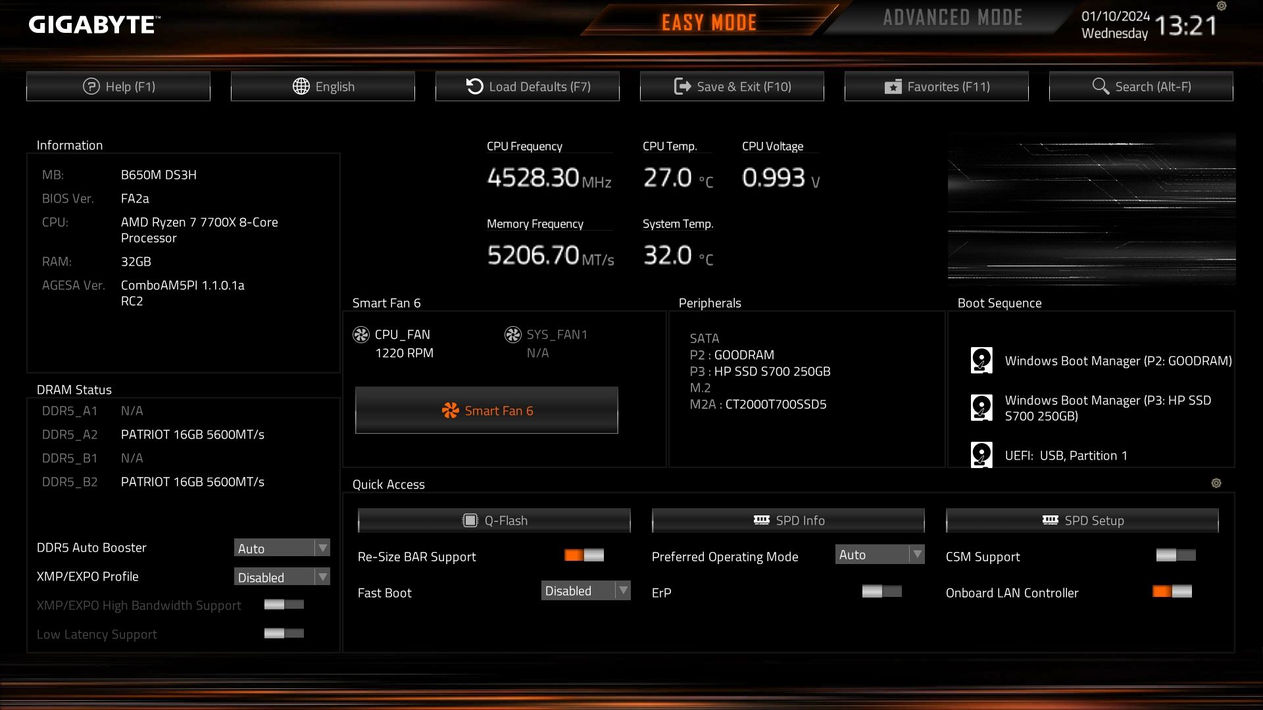
Task: Click the UEFI USB boot drive icon
Action: coord(982,455)
